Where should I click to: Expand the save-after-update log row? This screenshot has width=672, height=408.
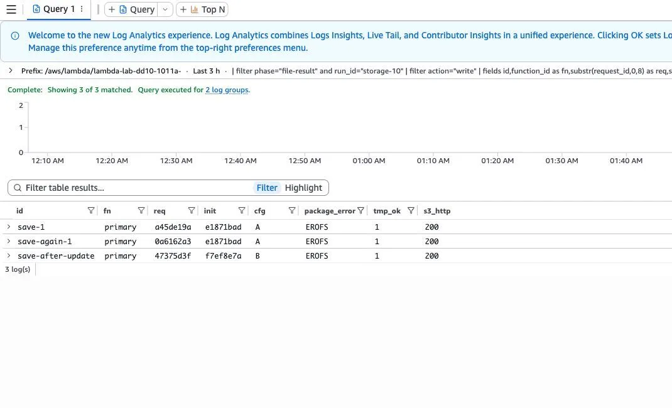[x=9, y=256]
